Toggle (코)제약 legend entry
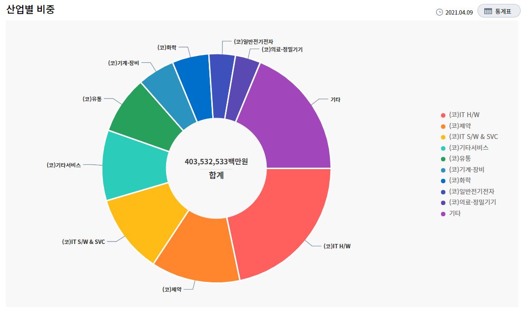 (x=460, y=126)
